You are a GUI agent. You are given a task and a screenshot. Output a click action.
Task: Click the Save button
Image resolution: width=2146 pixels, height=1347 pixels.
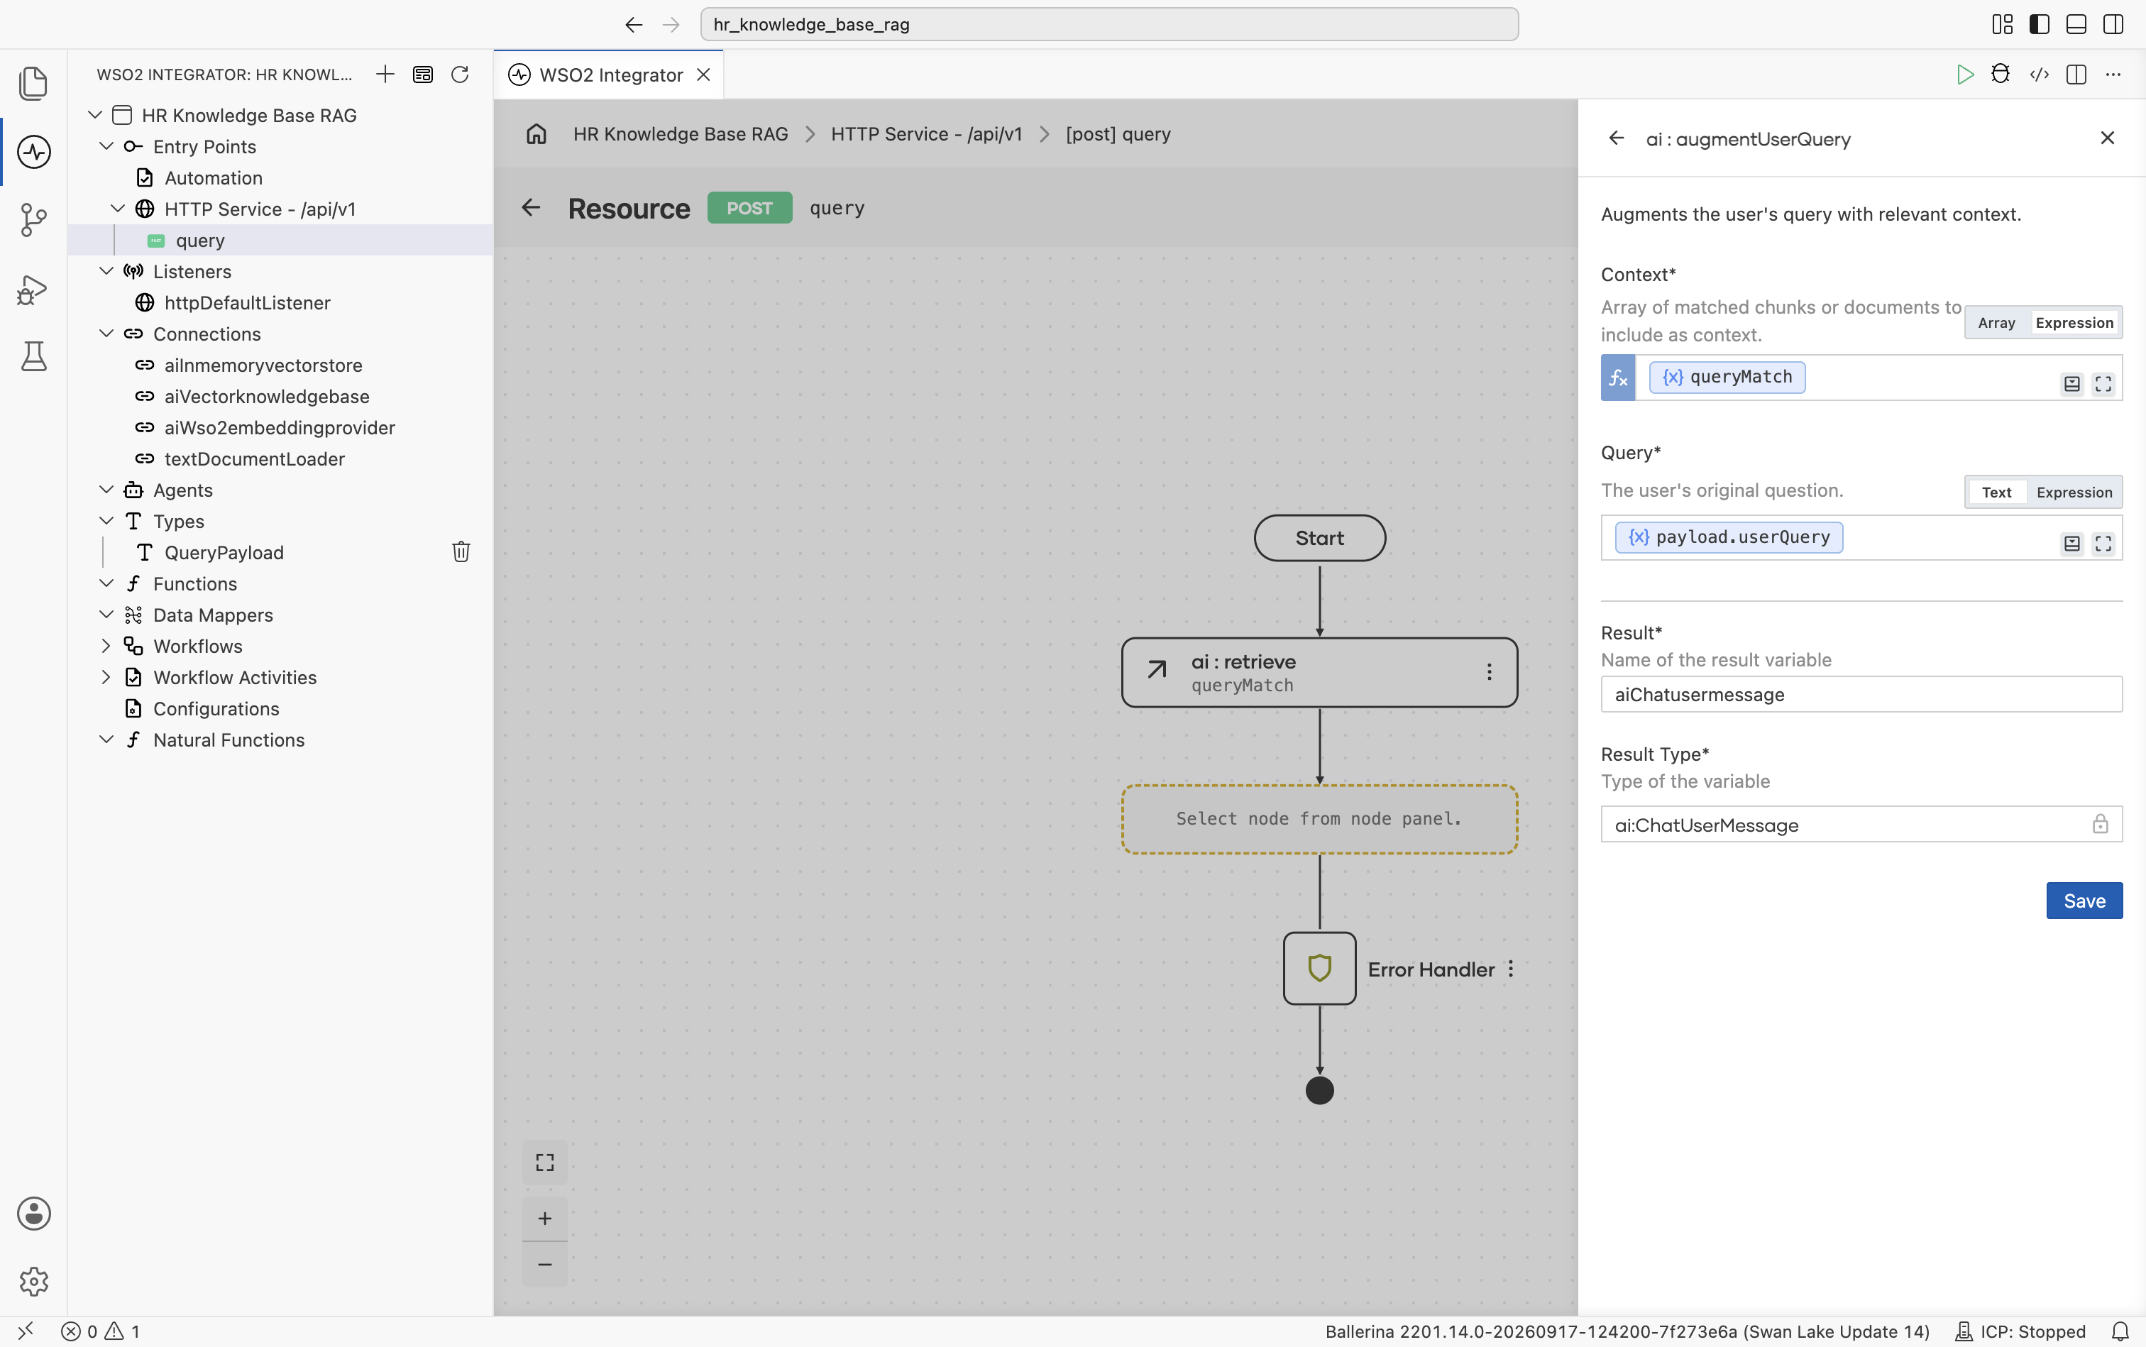pyautogui.click(x=2084, y=901)
